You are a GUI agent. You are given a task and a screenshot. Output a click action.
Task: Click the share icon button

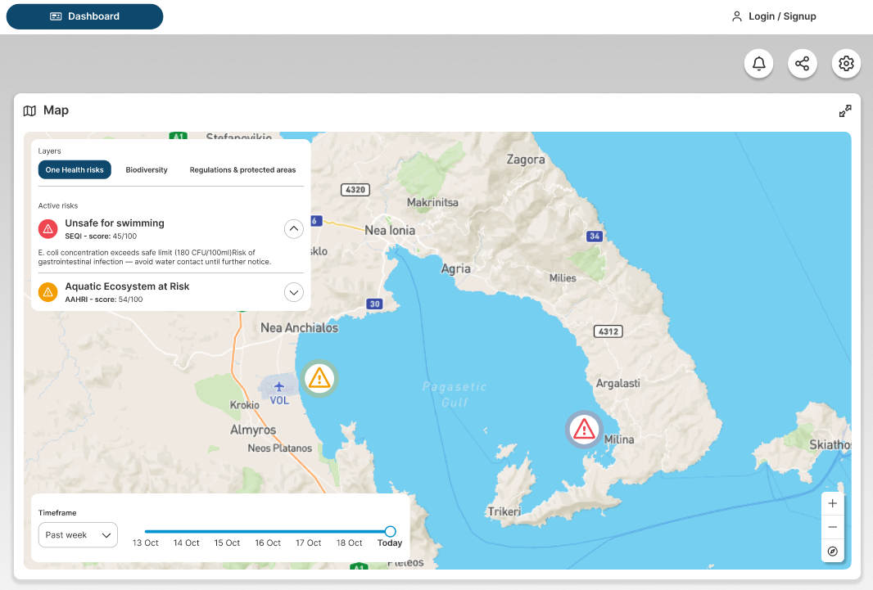coord(803,64)
